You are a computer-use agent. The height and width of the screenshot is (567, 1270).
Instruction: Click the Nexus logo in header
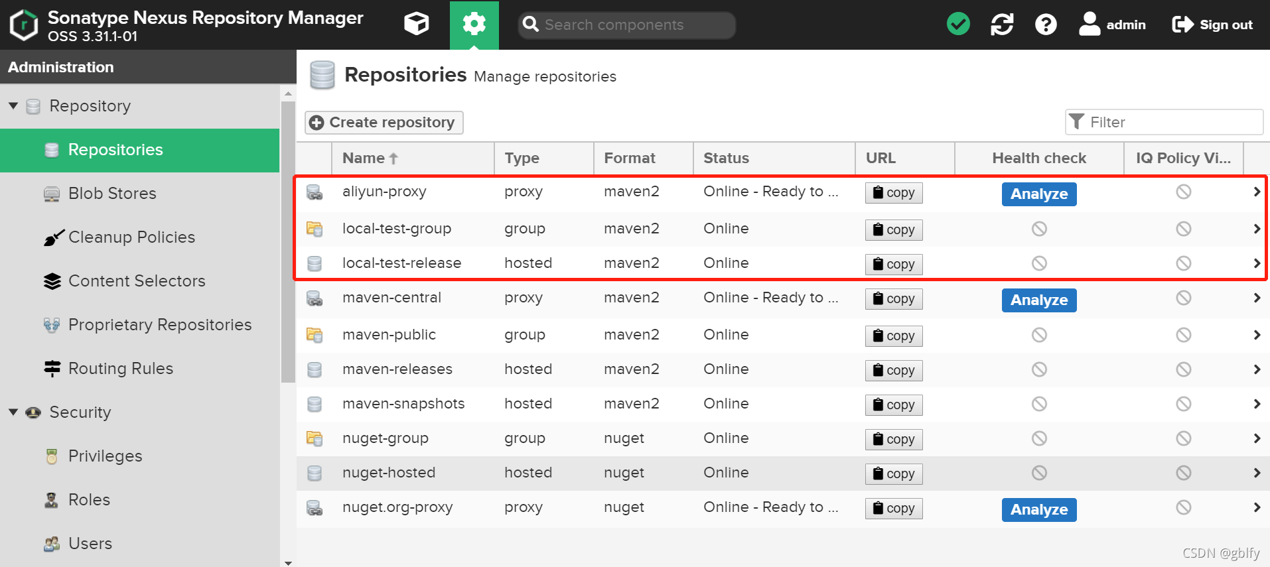coord(24,25)
